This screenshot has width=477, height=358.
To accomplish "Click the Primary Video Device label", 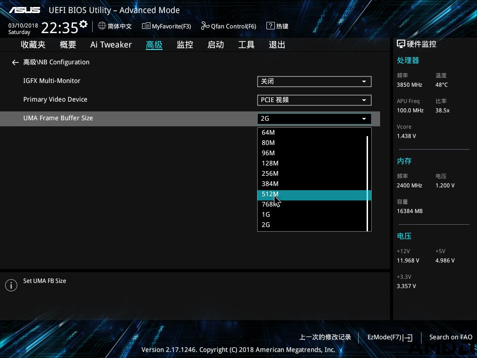I will (x=55, y=100).
